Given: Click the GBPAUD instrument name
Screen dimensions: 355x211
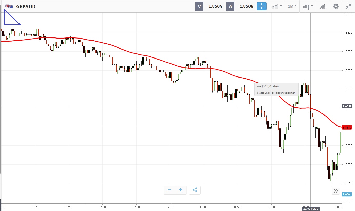Looking at the screenshot, I should [x=26, y=6].
